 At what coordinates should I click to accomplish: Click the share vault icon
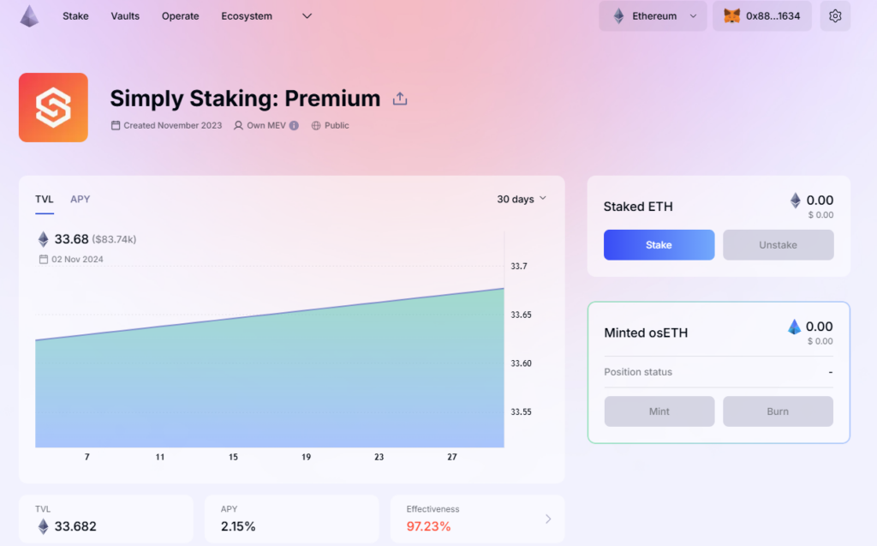400,99
